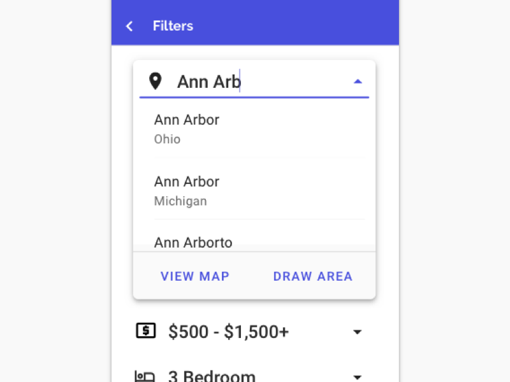Screen dimensions: 510x382
Task: Go back using the header arrow
Action: pyautogui.click(x=129, y=26)
